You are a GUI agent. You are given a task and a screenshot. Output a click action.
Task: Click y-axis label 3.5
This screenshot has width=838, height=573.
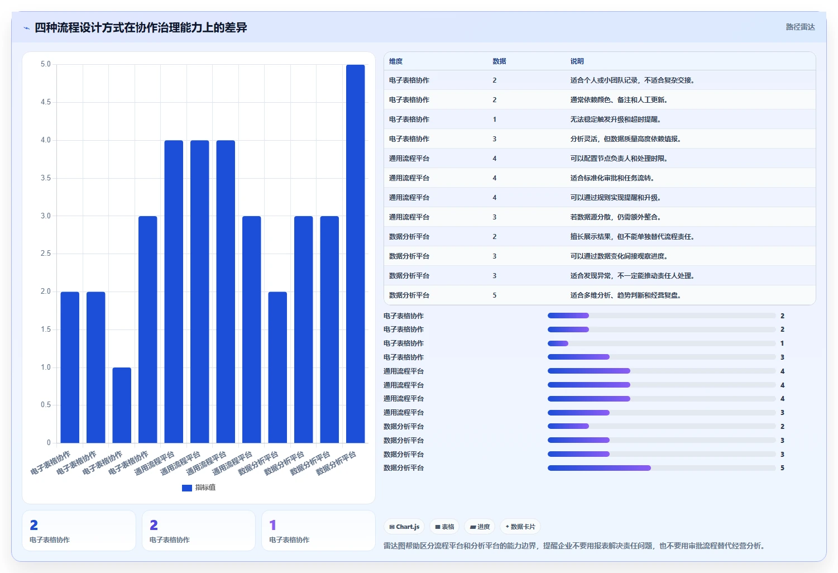click(46, 178)
